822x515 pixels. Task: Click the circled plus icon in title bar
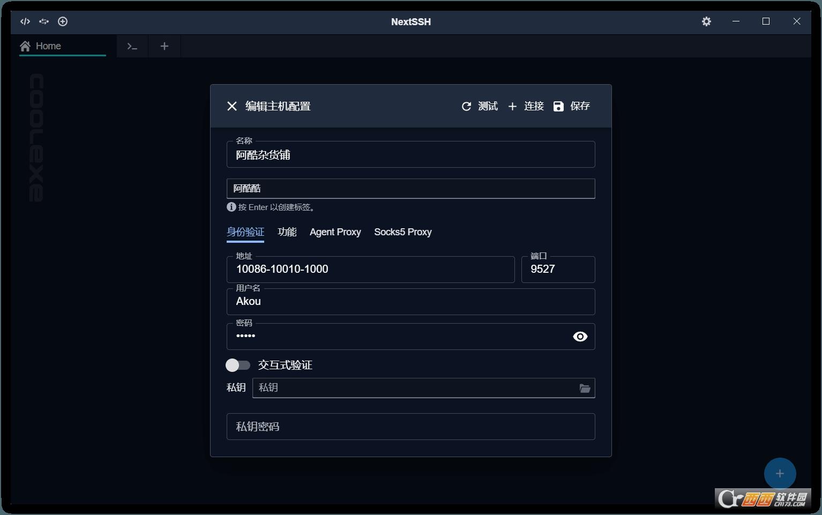click(63, 21)
